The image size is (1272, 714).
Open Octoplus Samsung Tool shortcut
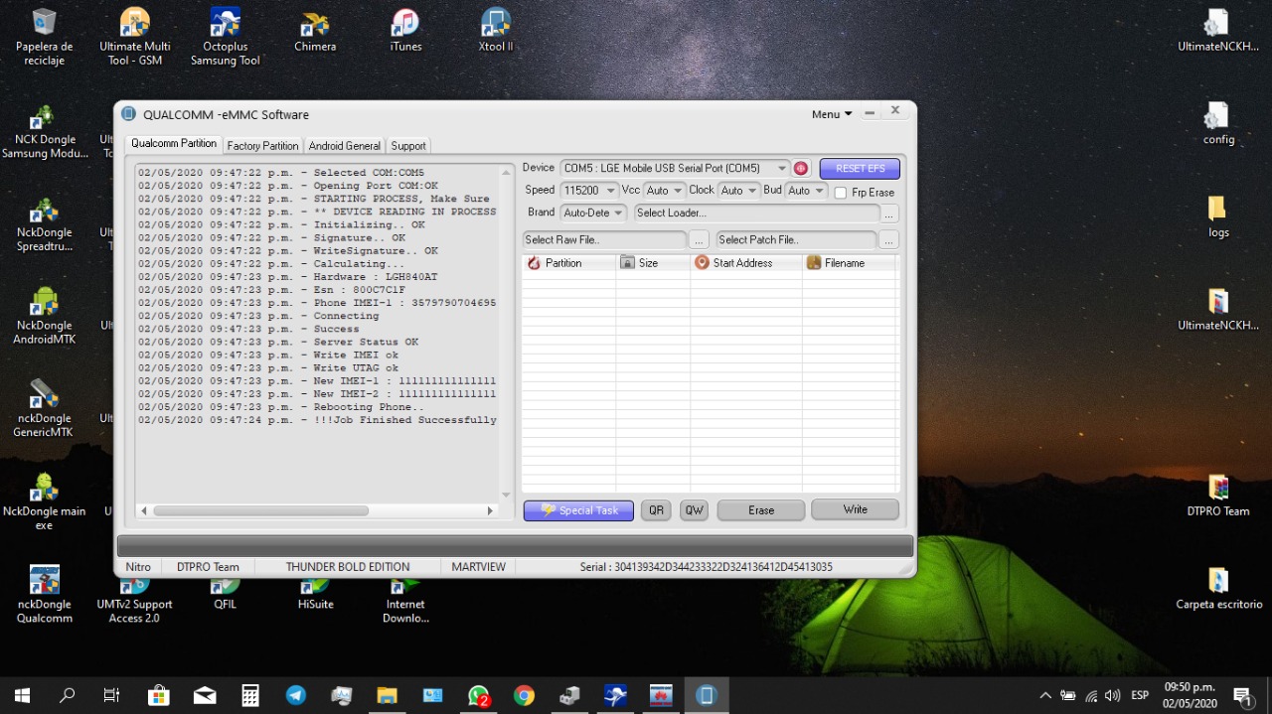226,38
